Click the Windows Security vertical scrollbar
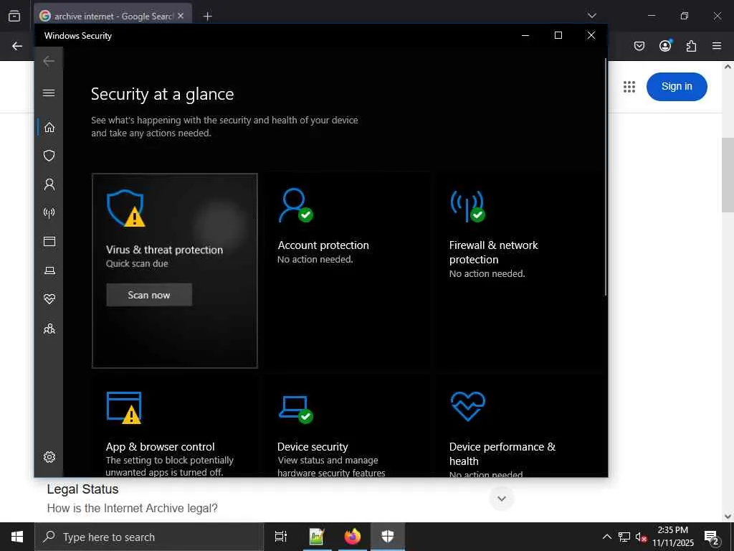This screenshot has height=551, width=734. point(605,177)
